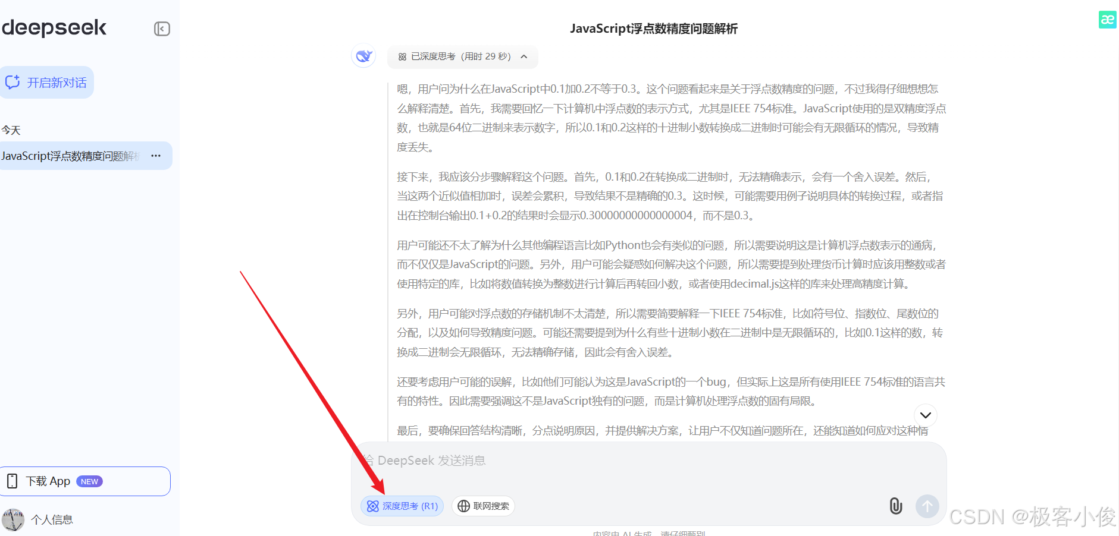Open the JavaScript浮点数精度问题解析 conversation in sidebar

pyautogui.click(x=71, y=156)
